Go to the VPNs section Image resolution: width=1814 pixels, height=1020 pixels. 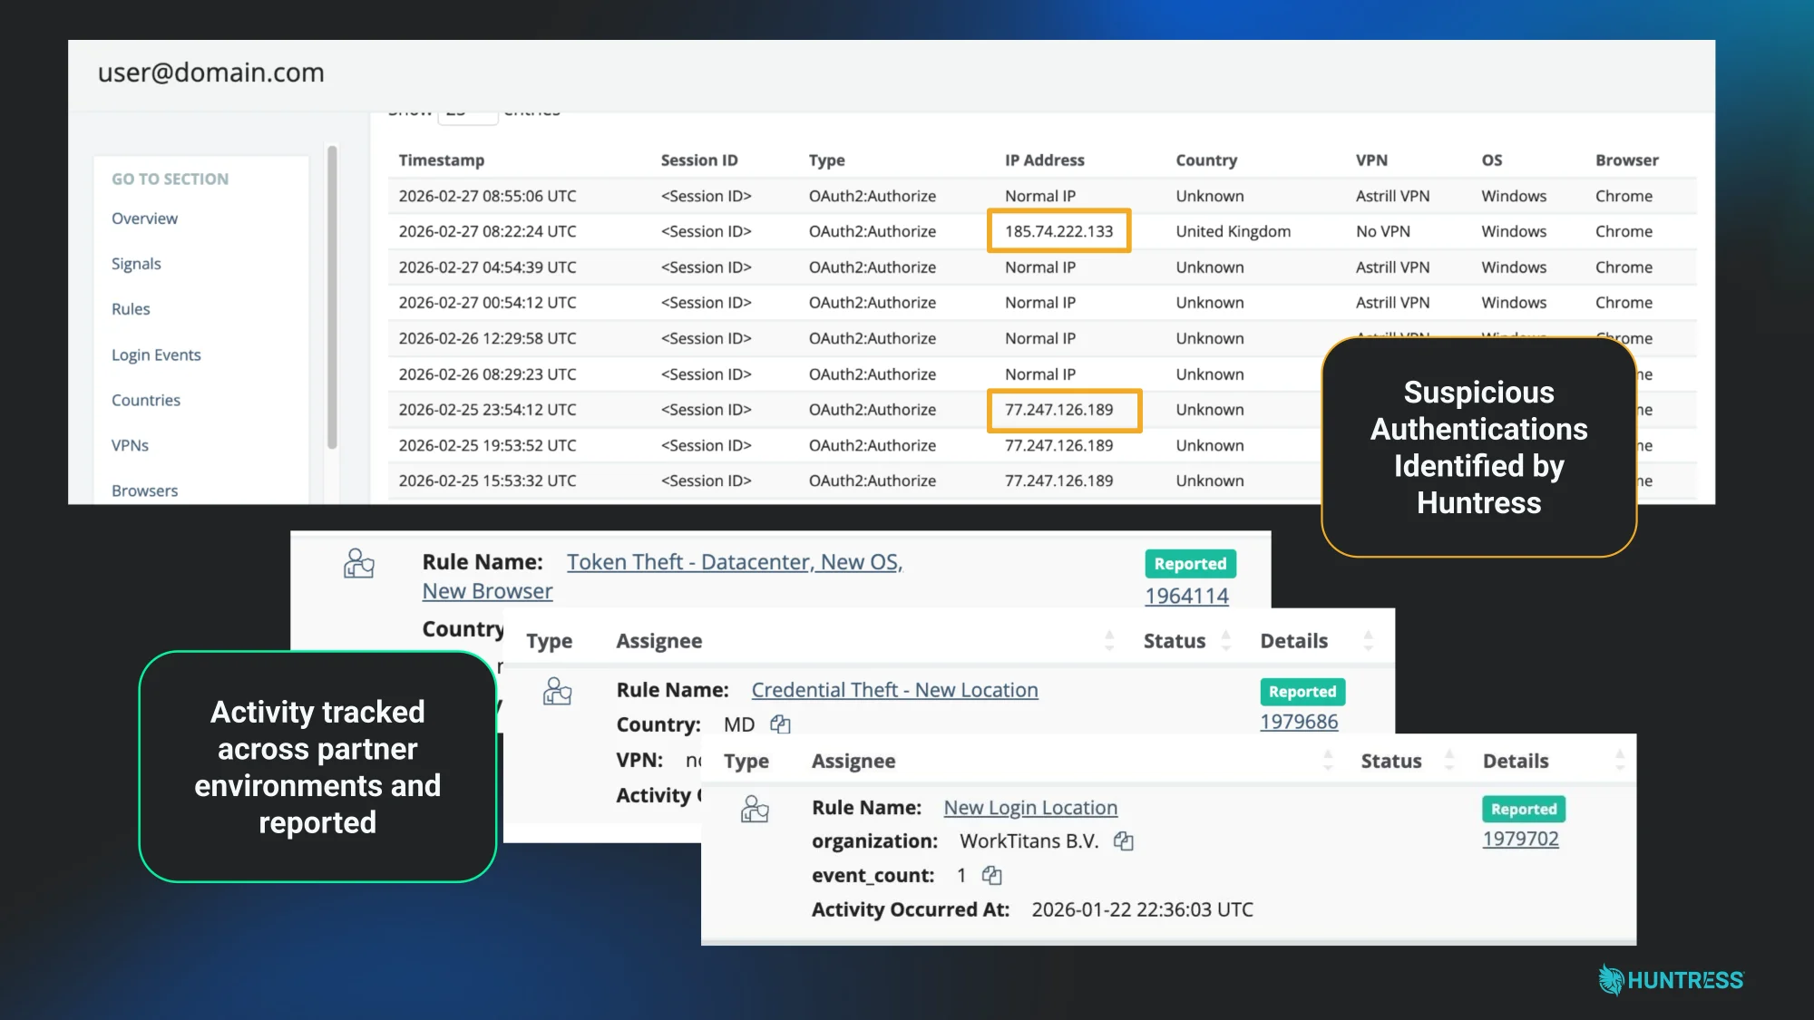click(130, 446)
